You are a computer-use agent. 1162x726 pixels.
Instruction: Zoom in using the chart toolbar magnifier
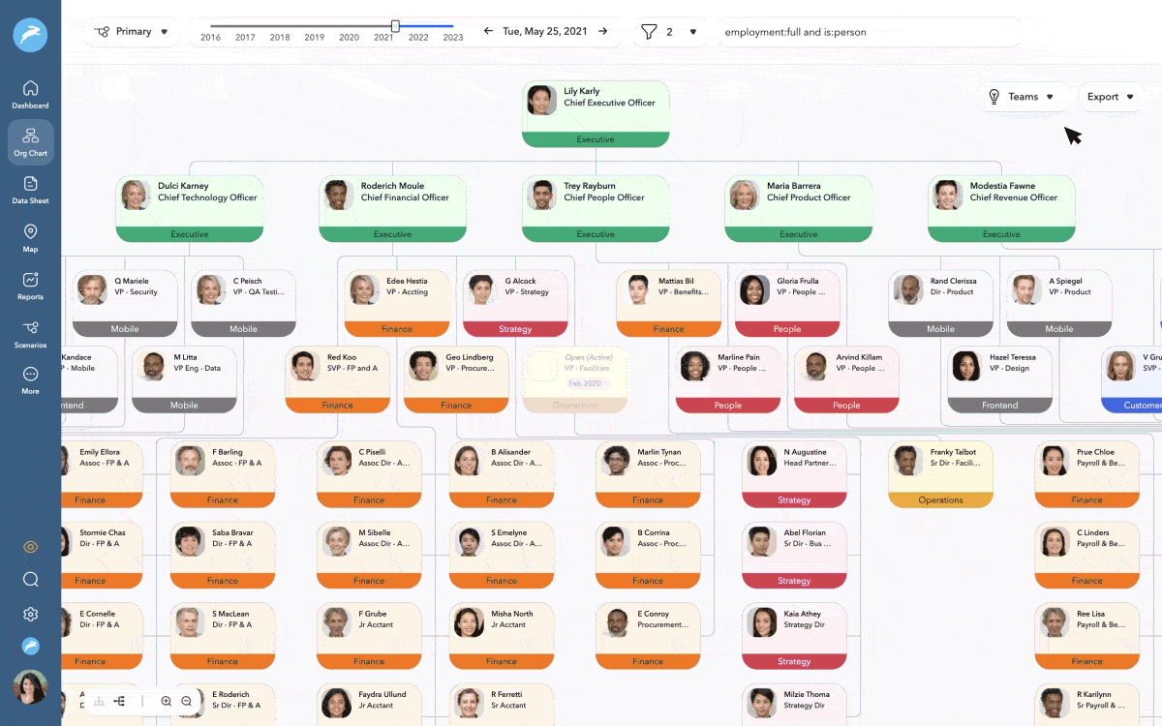(x=166, y=701)
